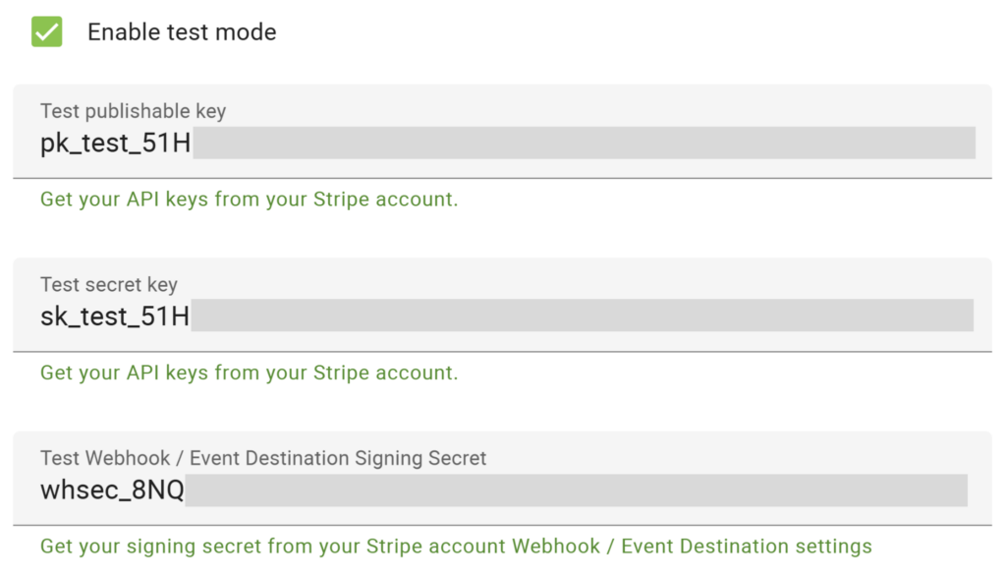Open the signing secret settings link
The image size is (1006, 576).
coord(455,546)
